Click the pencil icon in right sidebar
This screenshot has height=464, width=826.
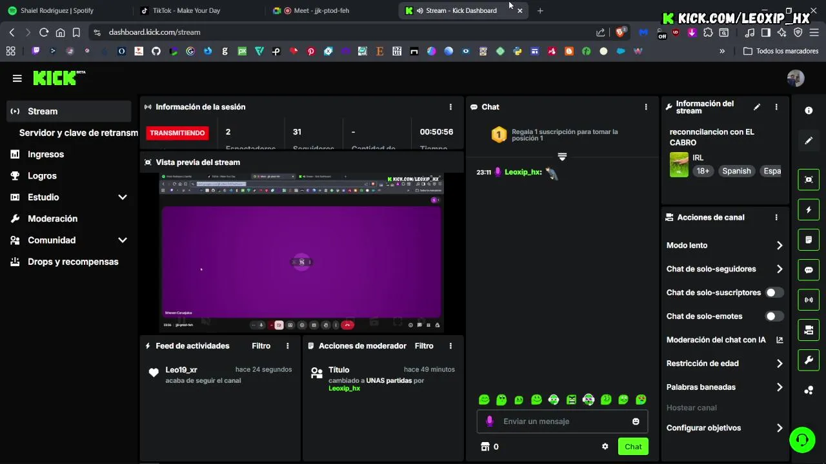pyautogui.click(x=809, y=140)
